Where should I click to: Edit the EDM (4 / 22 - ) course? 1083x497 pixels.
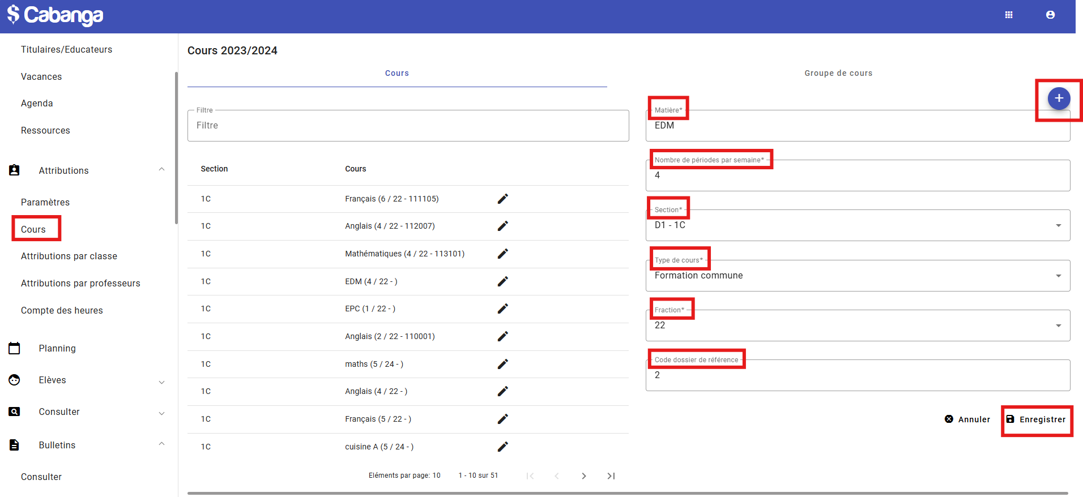pos(502,281)
